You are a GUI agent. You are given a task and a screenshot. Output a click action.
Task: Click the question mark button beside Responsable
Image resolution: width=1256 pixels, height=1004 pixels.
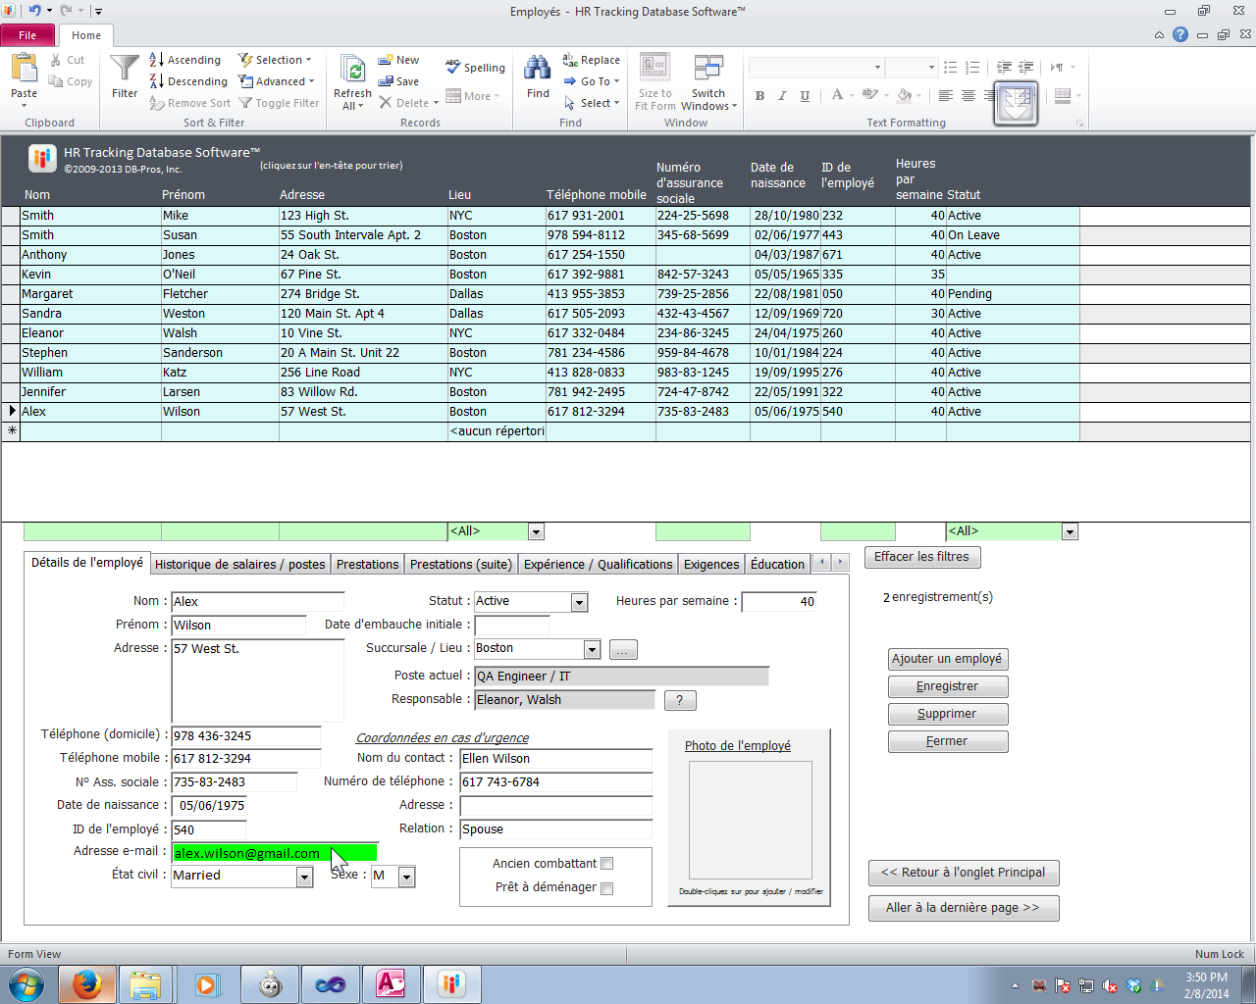[679, 700]
